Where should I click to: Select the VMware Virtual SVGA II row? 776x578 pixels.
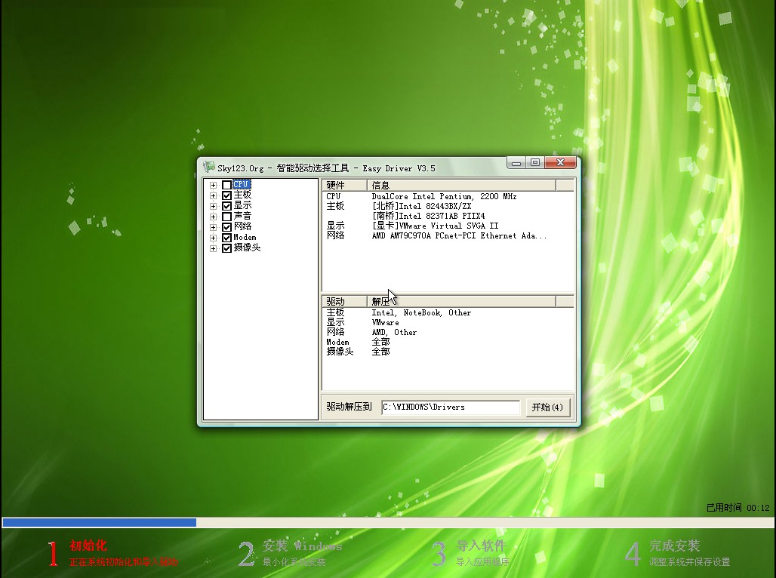435,226
